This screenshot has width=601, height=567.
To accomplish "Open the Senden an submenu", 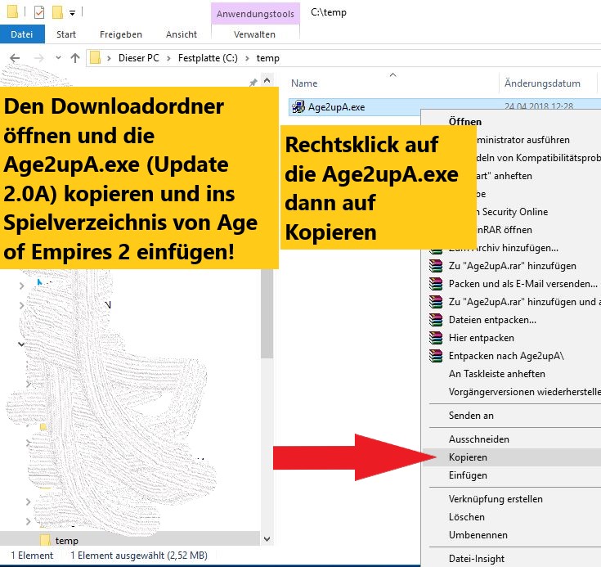I will [x=471, y=416].
